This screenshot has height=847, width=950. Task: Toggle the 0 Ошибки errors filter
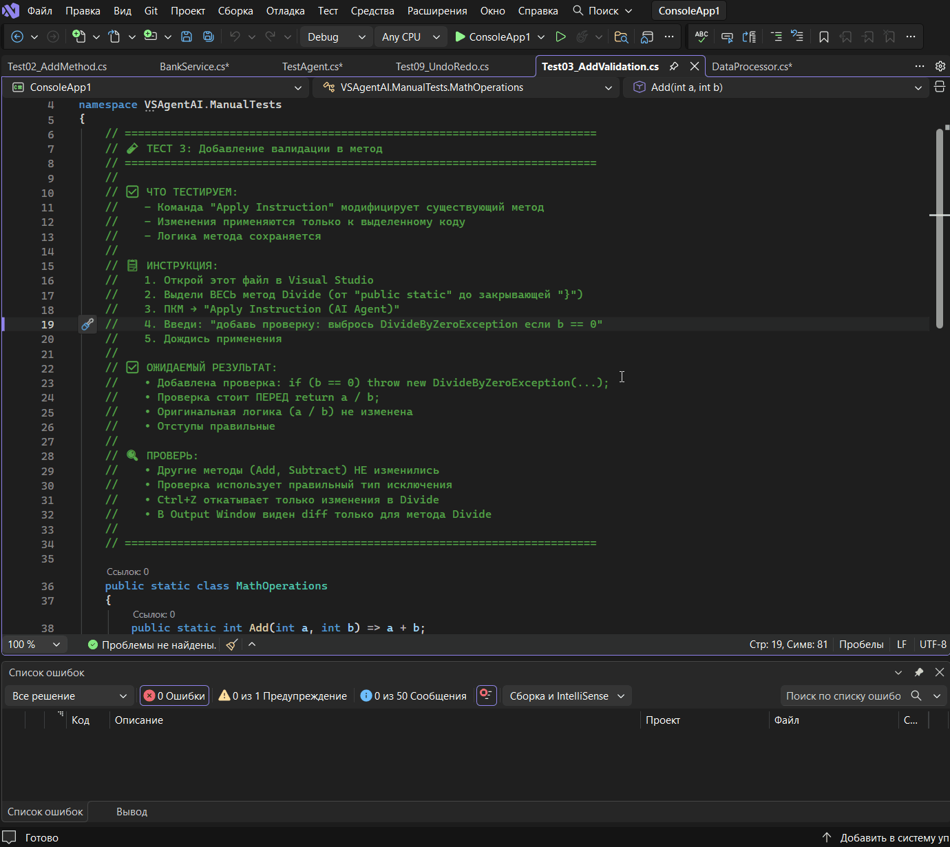pyautogui.click(x=174, y=696)
